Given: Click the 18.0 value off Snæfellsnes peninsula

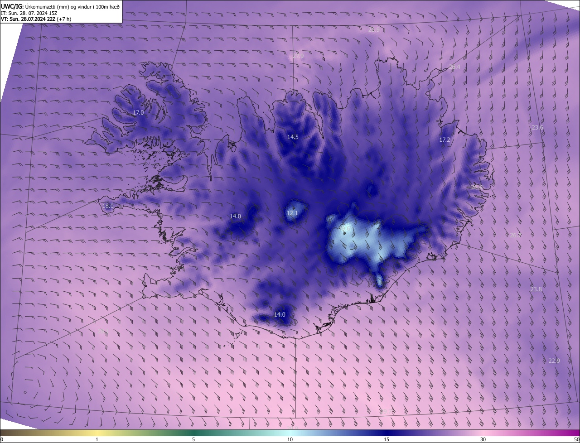Looking at the screenshot, I should (x=108, y=206).
